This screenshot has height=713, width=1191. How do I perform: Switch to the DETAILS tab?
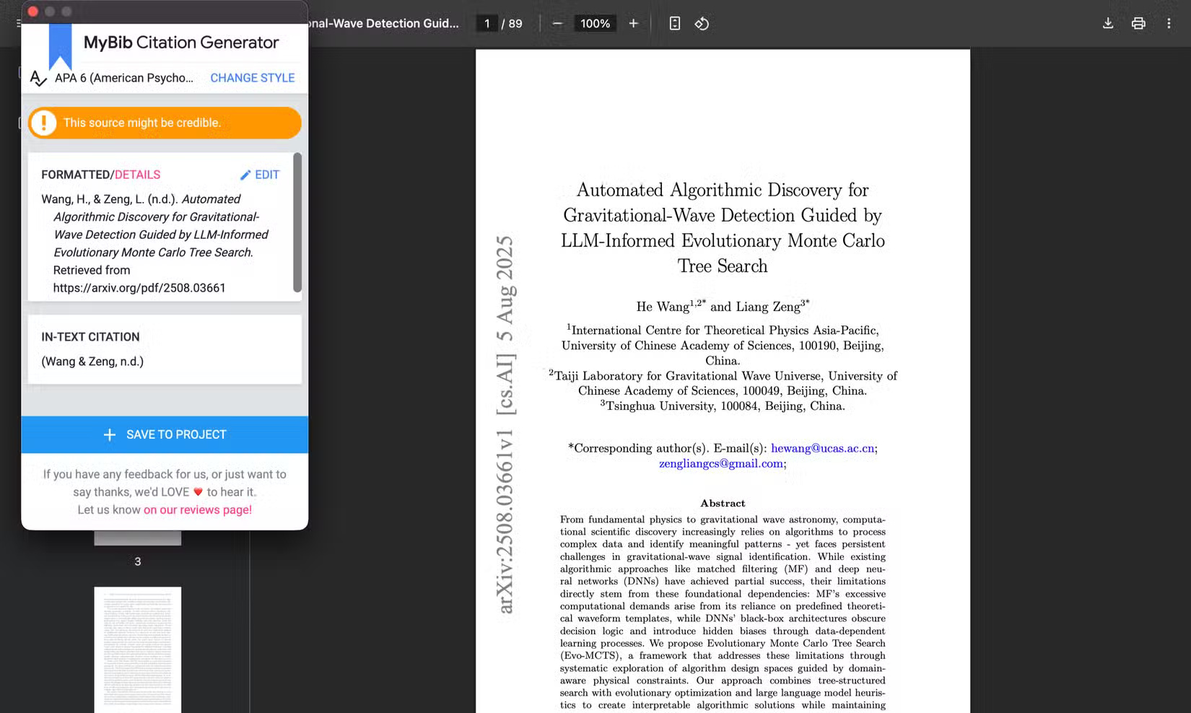[138, 175]
